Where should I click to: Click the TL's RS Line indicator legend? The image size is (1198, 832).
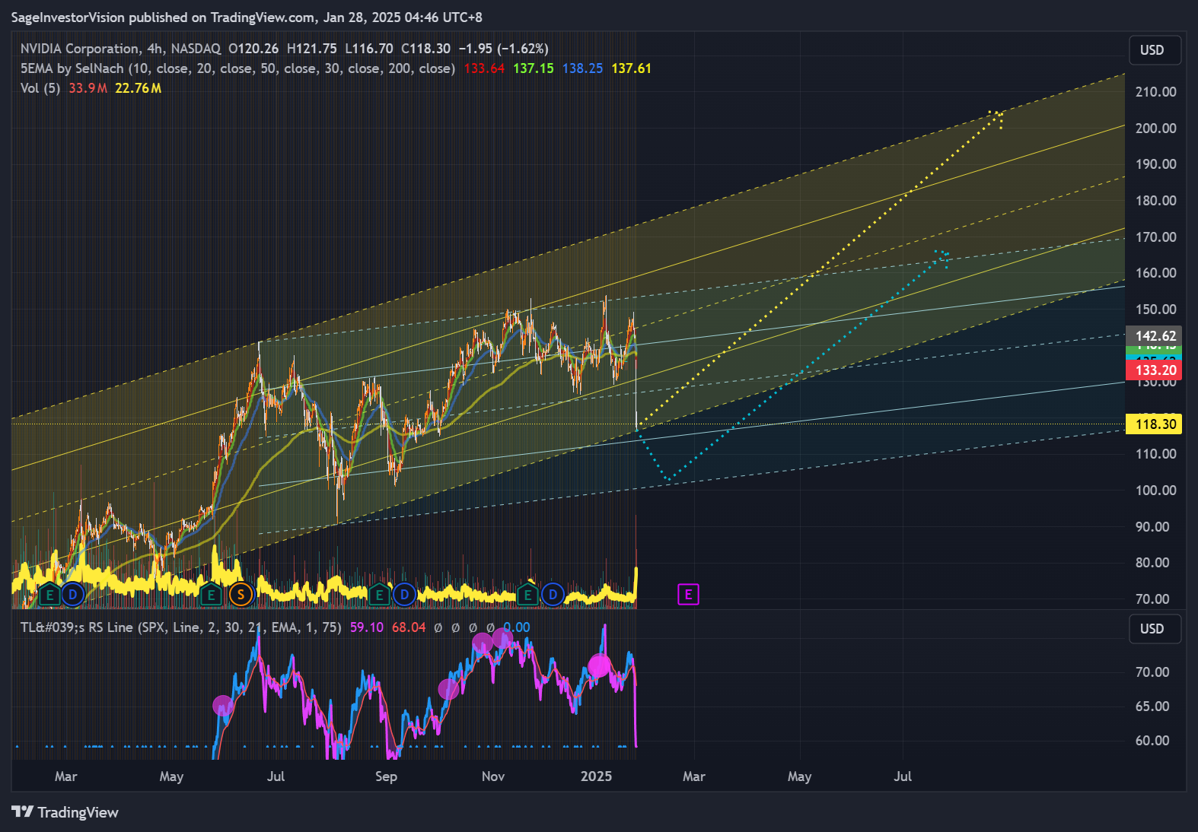(x=180, y=627)
